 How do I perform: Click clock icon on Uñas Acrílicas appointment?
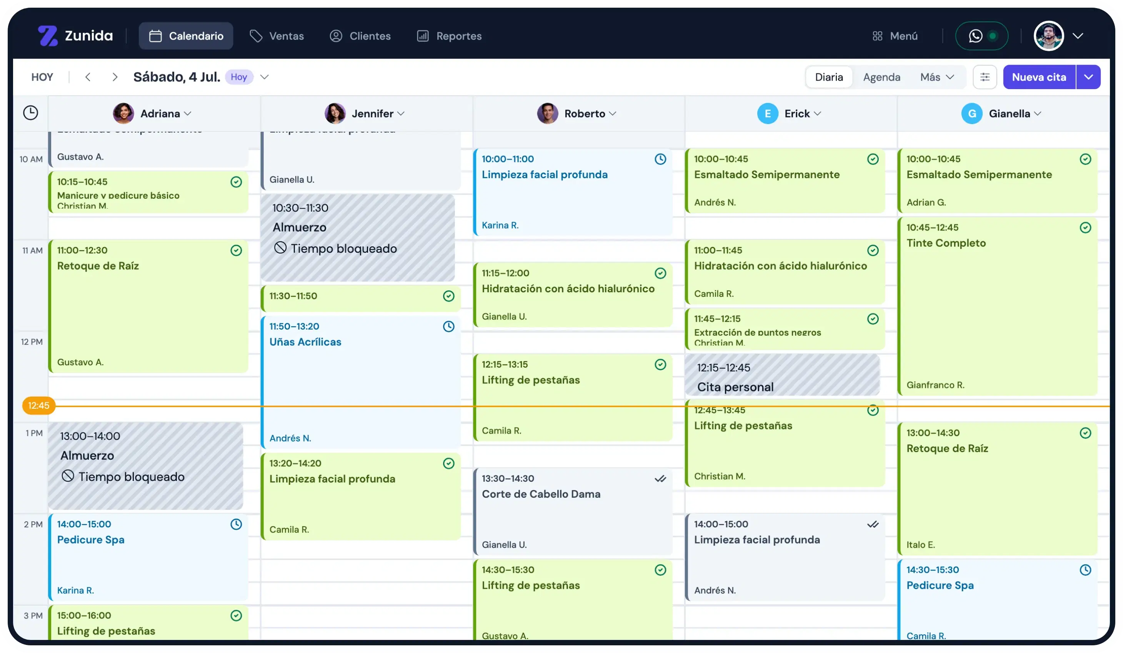click(x=448, y=326)
